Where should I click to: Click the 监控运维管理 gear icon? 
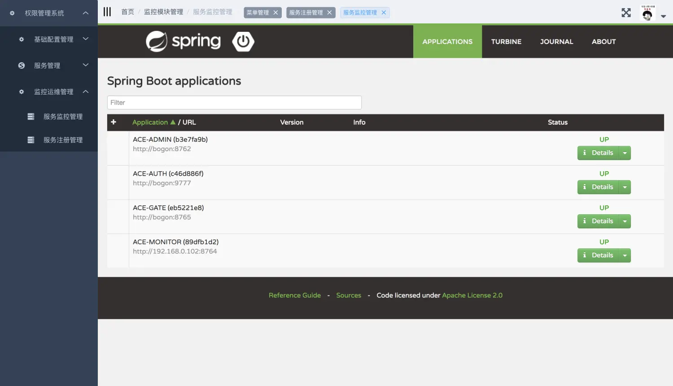pyautogui.click(x=22, y=91)
